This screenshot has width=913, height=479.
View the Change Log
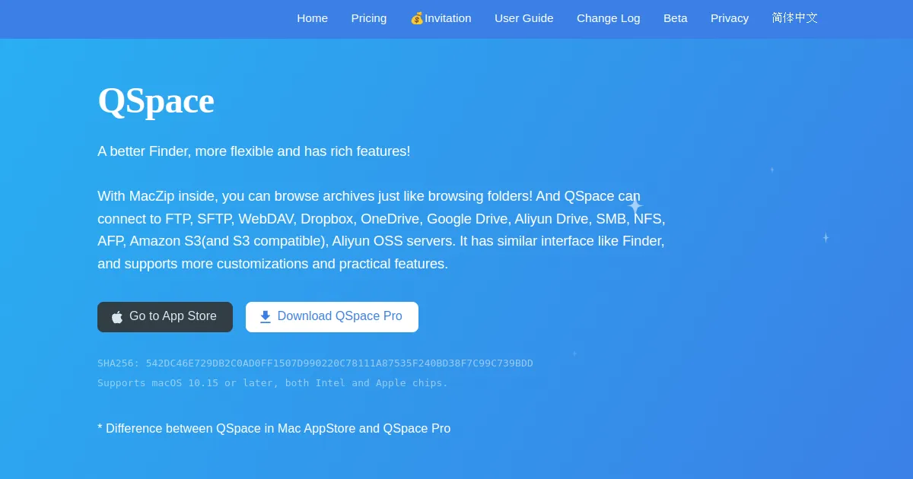point(609,18)
